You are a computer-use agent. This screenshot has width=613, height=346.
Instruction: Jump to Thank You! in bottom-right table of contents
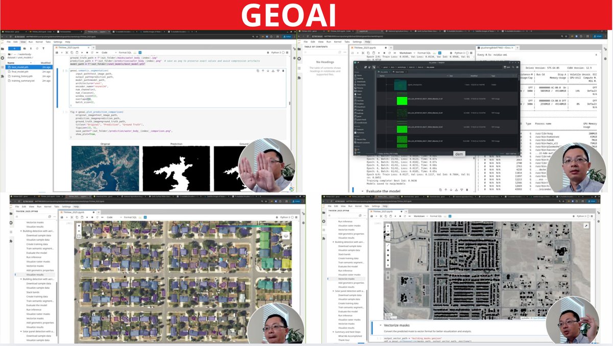tap(344, 340)
